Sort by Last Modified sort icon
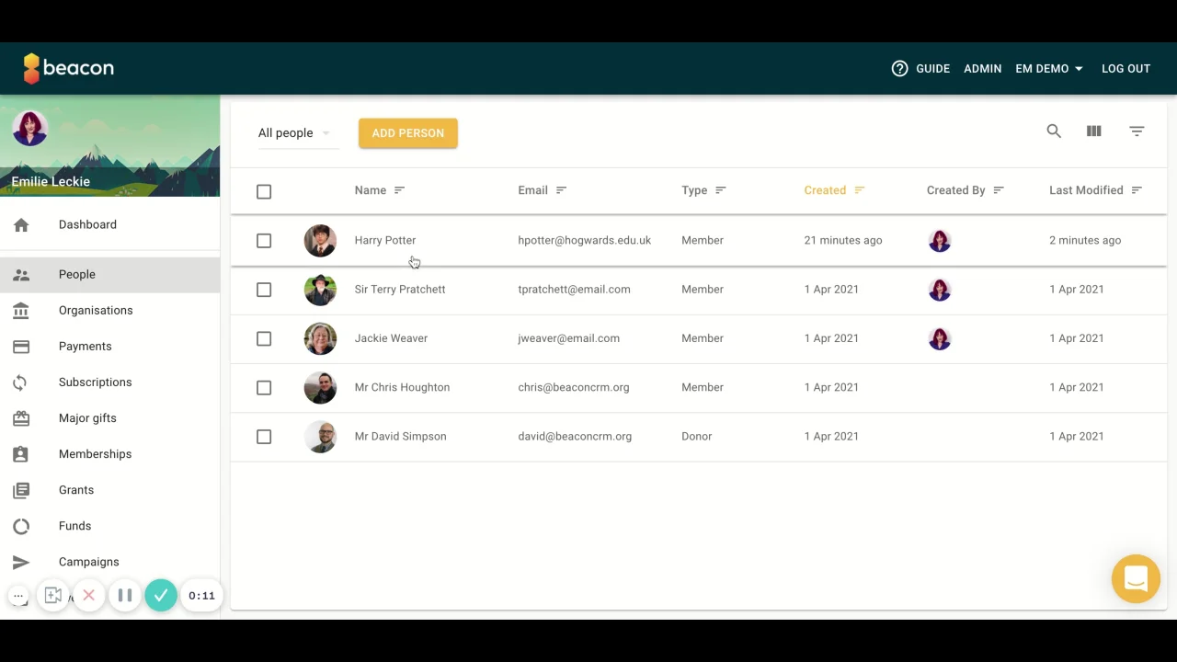1177x662 pixels. [x=1137, y=190]
